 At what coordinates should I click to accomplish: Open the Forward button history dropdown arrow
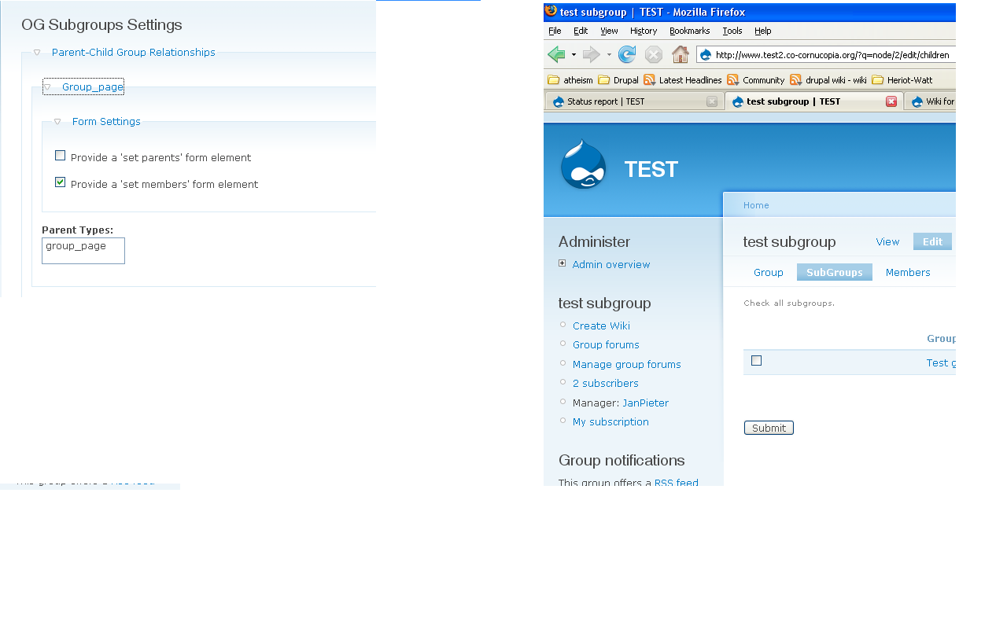pyautogui.click(x=609, y=55)
